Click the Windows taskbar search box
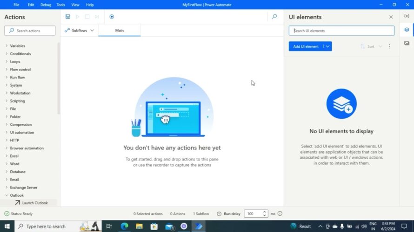Image resolution: width=414 pixels, height=232 pixels. [x=58, y=226]
